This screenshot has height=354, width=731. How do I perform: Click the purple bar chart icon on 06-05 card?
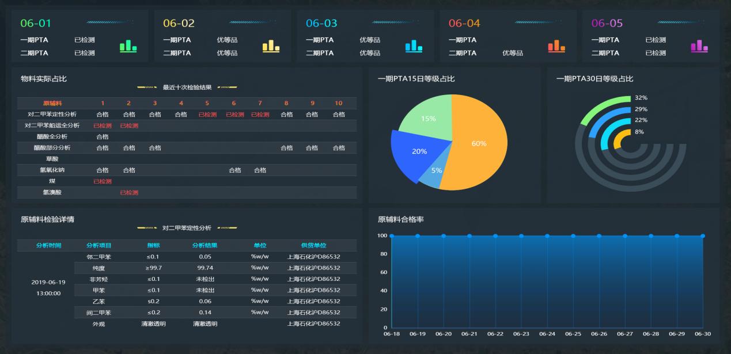[699, 46]
